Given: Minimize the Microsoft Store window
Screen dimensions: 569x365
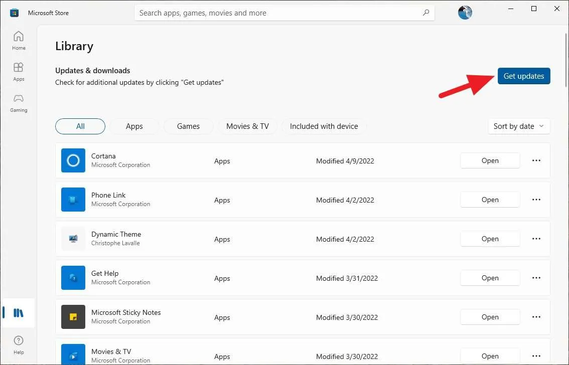Looking at the screenshot, I should tap(511, 9).
